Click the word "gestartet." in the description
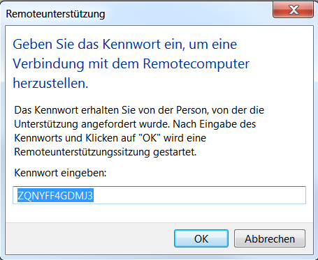318x260 pixels. (x=175, y=152)
